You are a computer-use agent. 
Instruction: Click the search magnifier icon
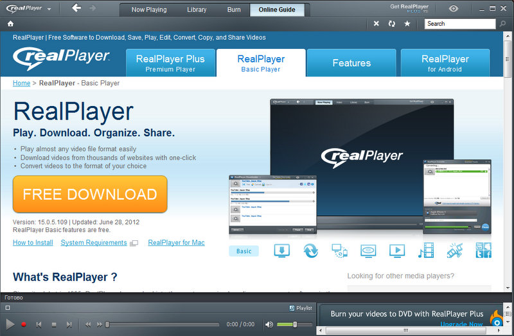(x=502, y=24)
